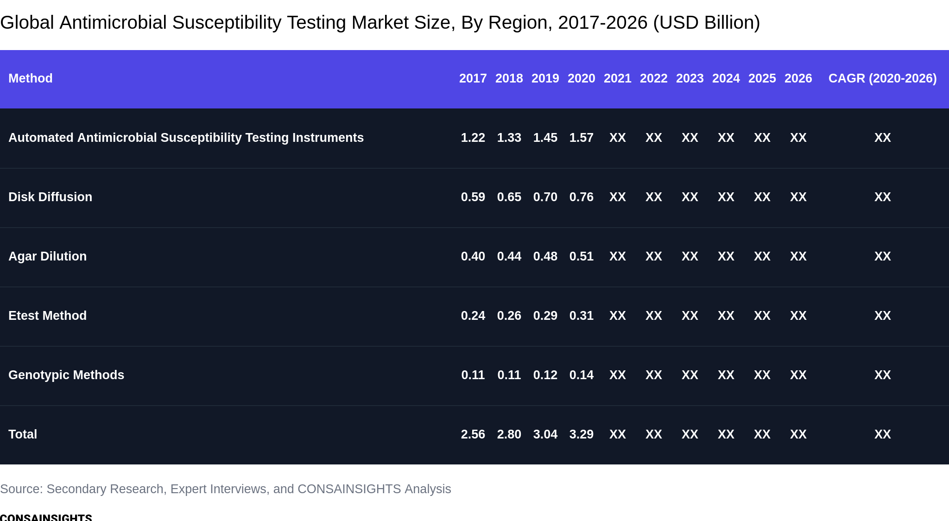Screen dimensions: 949x521
Task: Click Agar Dilution 2020 value 0.51
Action: (x=582, y=256)
